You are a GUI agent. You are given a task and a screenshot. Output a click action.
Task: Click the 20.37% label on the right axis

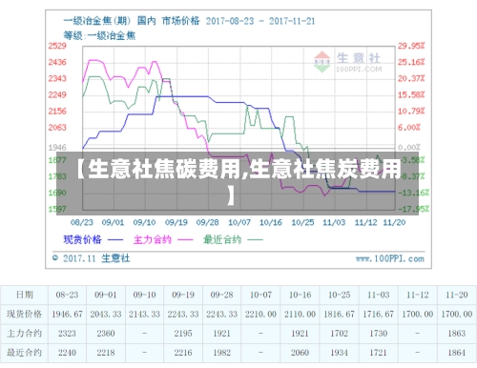point(411,78)
